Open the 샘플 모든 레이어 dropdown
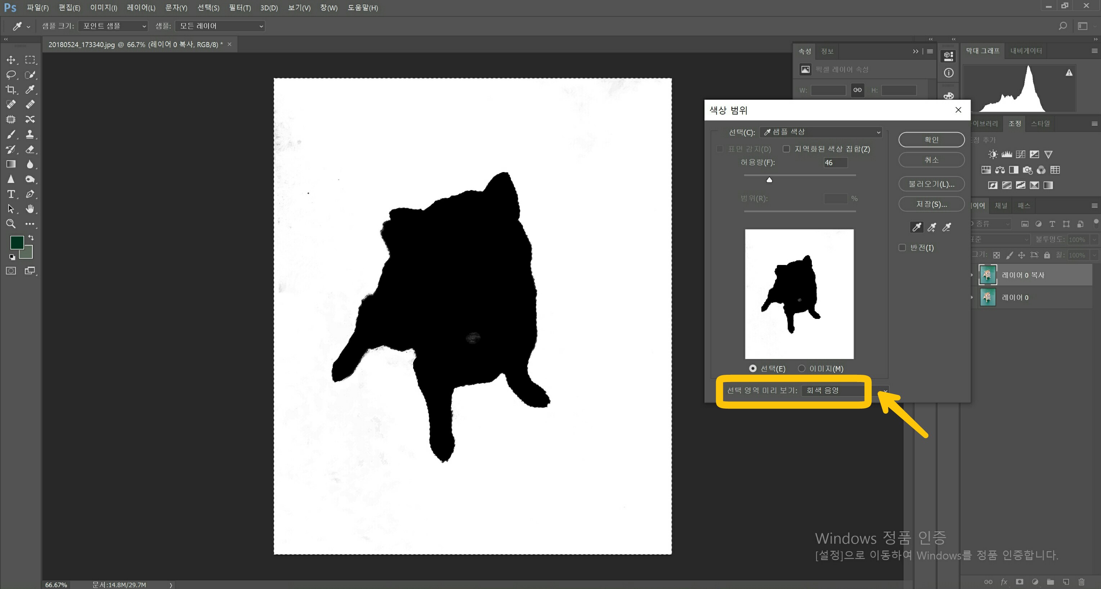The height and width of the screenshot is (589, 1101). 220,26
